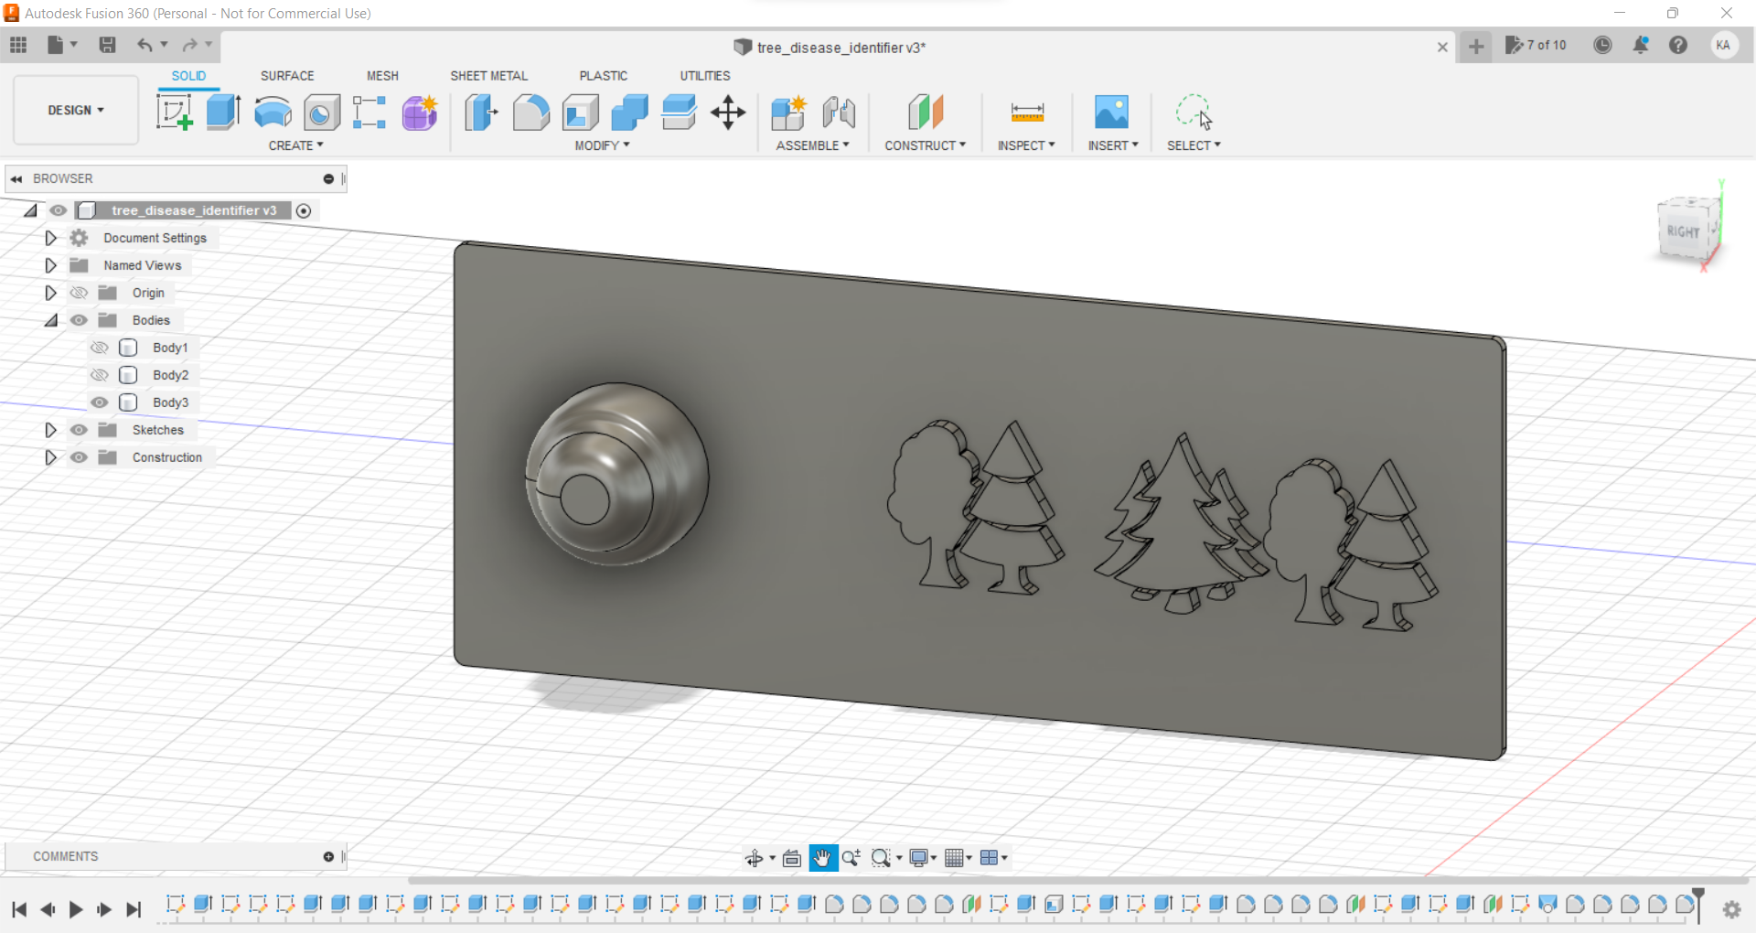This screenshot has width=1756, height=933.
Task: Select the Create Sketch tool
Action: 174,113
